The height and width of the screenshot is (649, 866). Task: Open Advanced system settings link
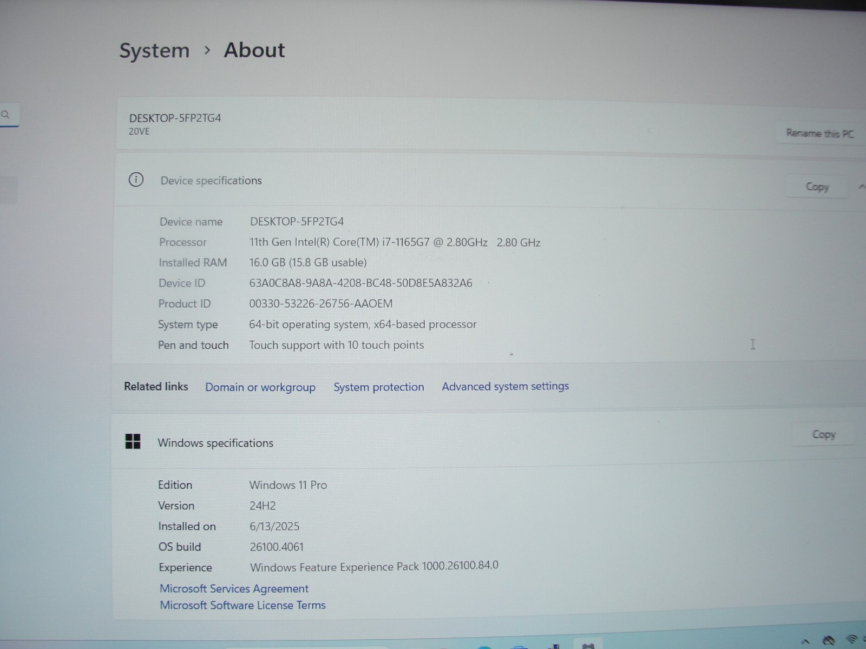506,386
